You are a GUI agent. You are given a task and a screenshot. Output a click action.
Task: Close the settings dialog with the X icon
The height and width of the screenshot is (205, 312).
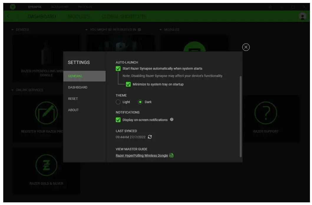pyautogui.click(x=246, y=47)
